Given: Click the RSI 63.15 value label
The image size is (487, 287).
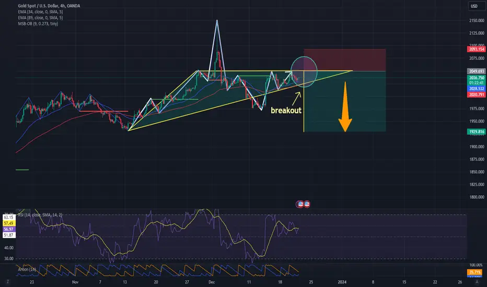Looking at the screenshot, I should point(8,218).
